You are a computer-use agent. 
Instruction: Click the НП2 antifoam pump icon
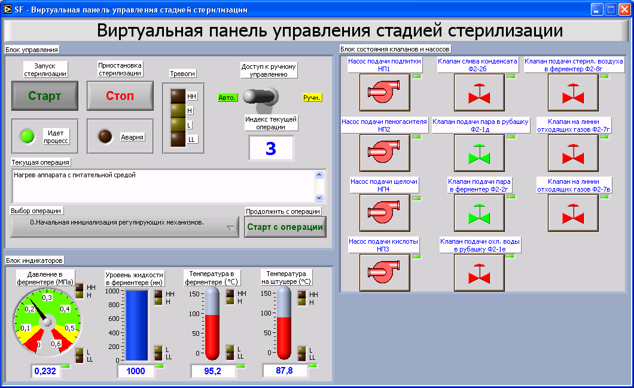(x=384, y=153)
